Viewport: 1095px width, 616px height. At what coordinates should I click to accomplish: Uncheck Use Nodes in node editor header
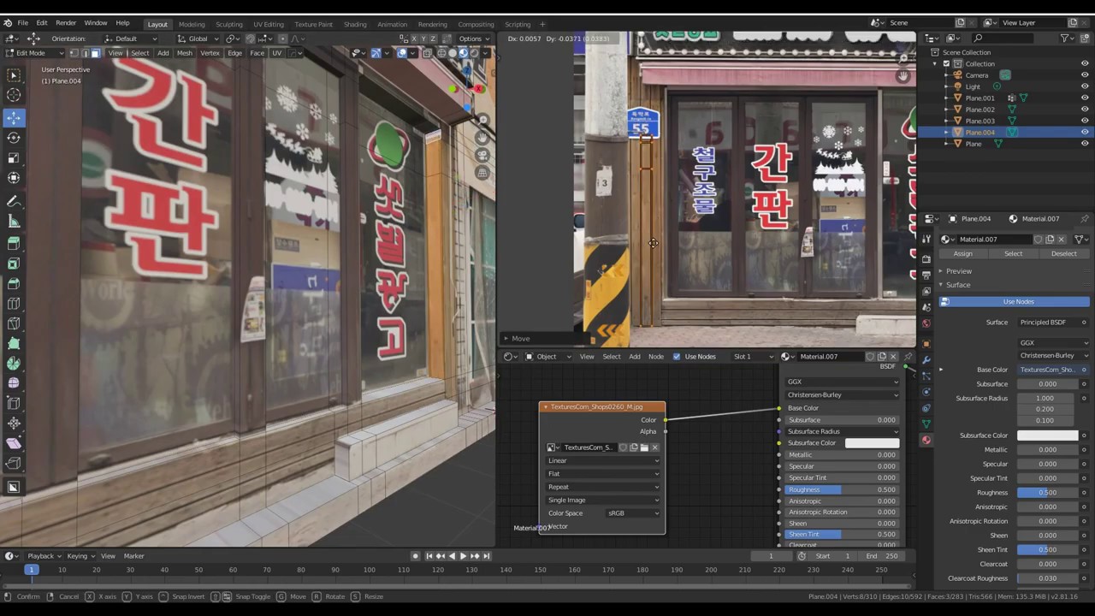click(677, 357)
